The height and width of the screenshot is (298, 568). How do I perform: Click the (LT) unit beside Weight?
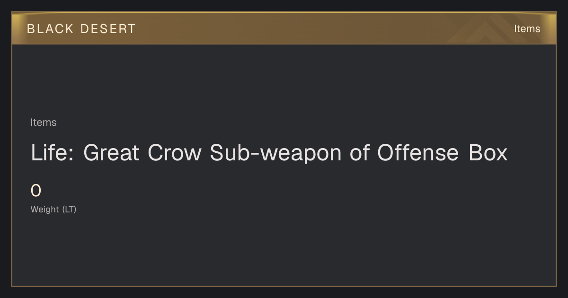click(x=69, y=209)
